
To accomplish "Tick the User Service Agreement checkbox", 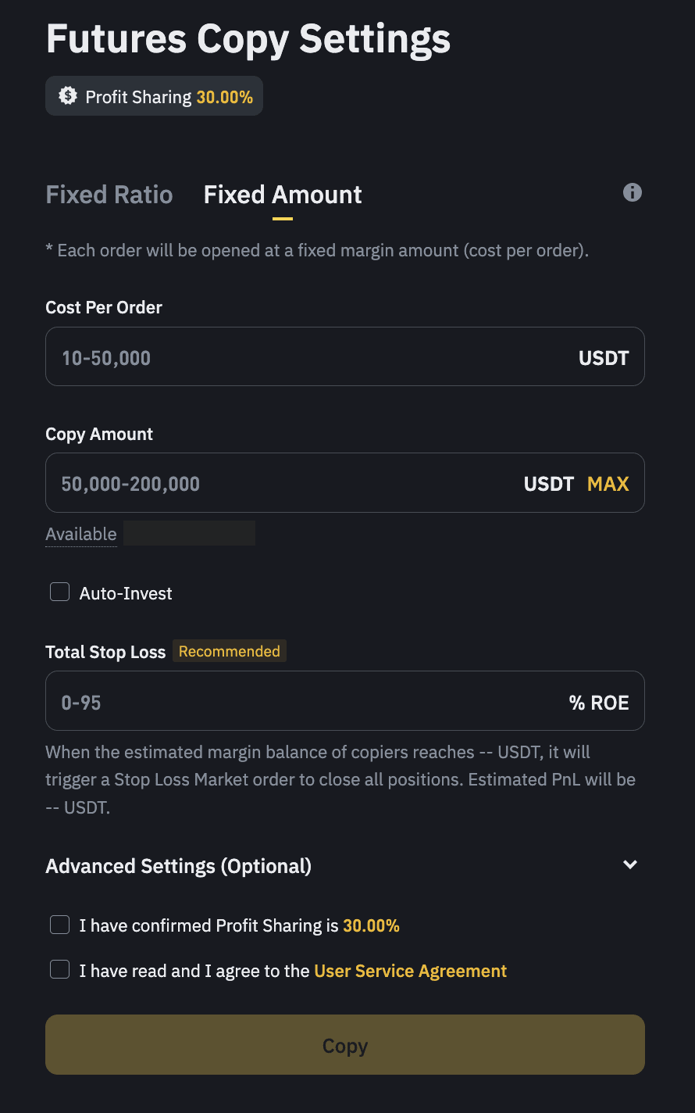I will 60,970.
